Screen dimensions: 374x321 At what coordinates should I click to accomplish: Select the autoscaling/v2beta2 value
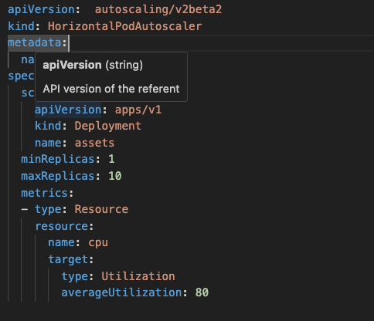158,10
